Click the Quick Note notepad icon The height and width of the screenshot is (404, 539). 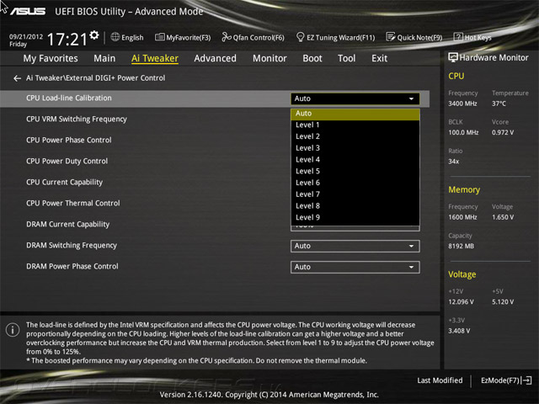[x=391, y=37]
